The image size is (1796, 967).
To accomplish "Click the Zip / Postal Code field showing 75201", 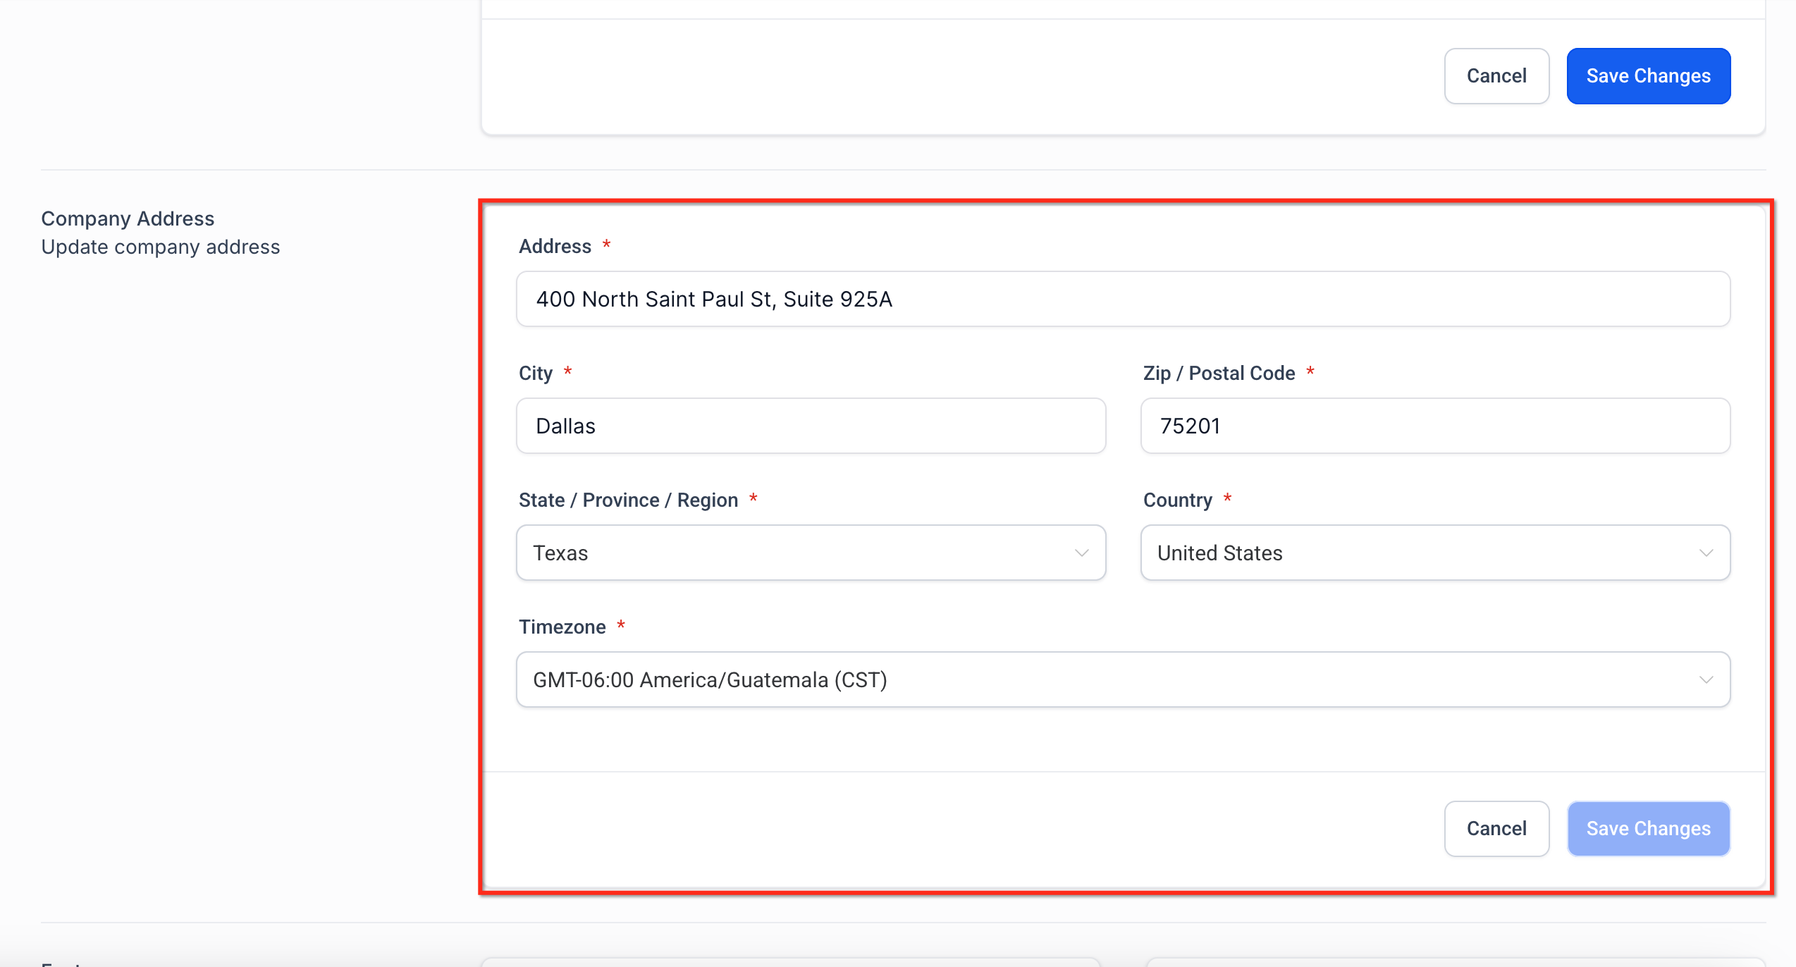I will (x=1434, y=425).
